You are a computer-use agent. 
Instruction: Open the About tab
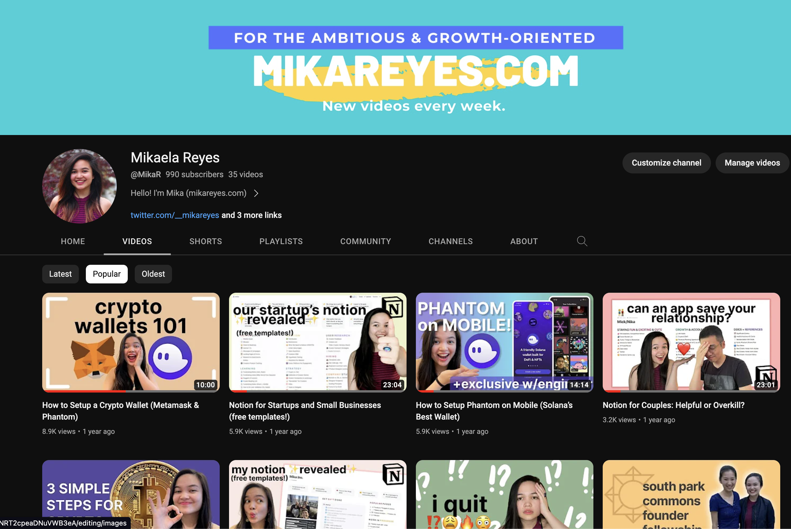coord(524,241)
